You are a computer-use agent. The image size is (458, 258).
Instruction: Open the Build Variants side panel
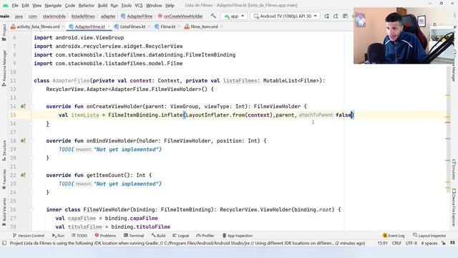coord(4,212)
